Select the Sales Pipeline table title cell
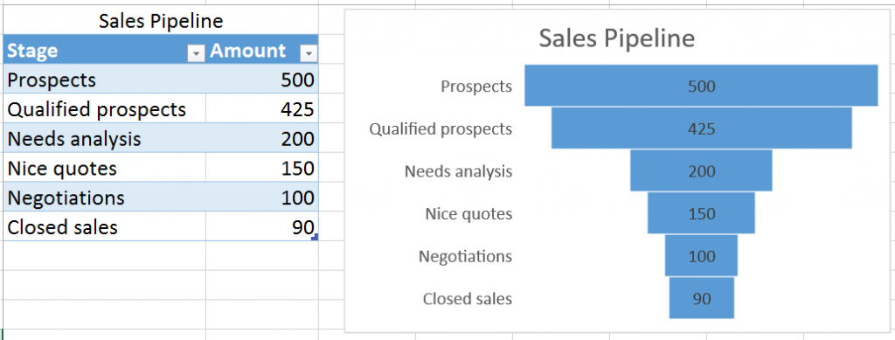 [x=161, y=21]
